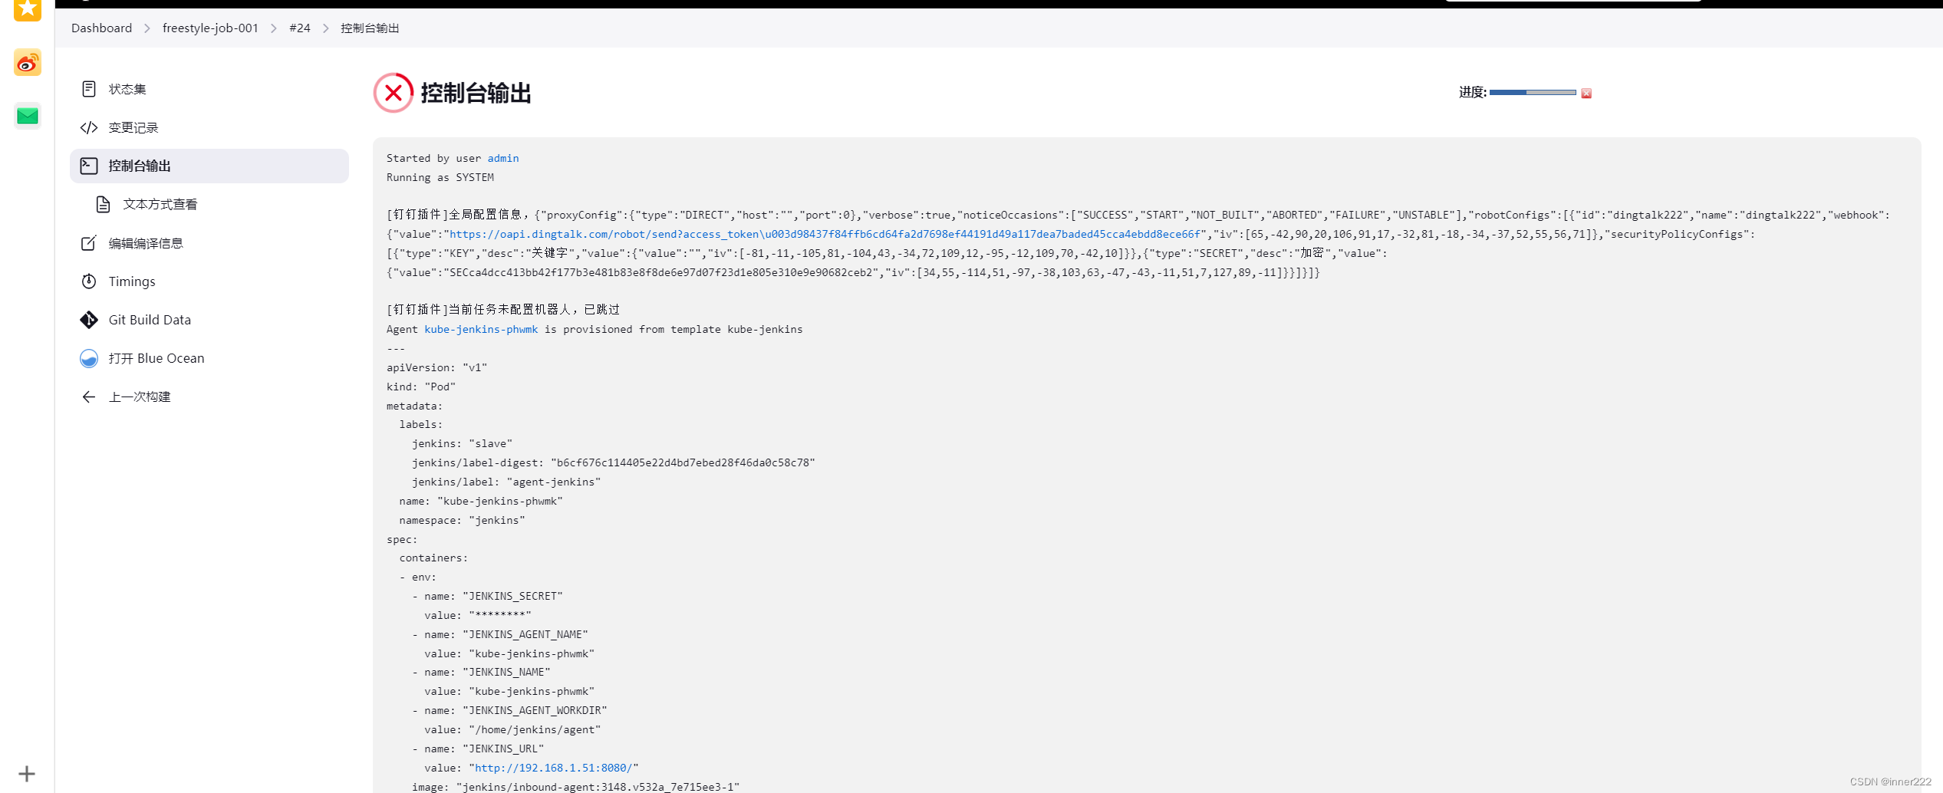Click the 'namespace: "jenkins"' line
The height and width of the screenshot is (793, 1943).
(462, 520)
